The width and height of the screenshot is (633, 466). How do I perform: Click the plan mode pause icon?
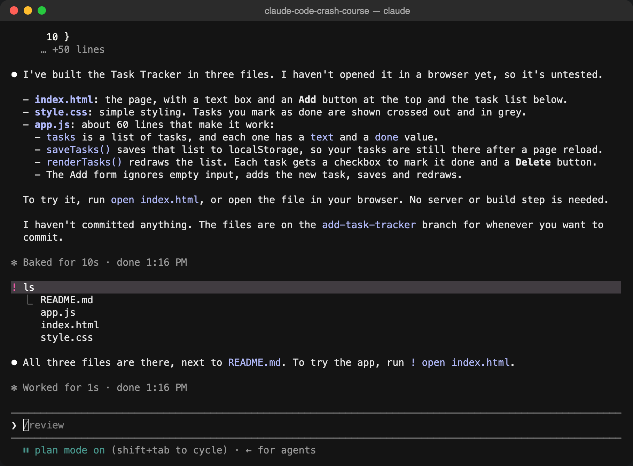[26, 450]
